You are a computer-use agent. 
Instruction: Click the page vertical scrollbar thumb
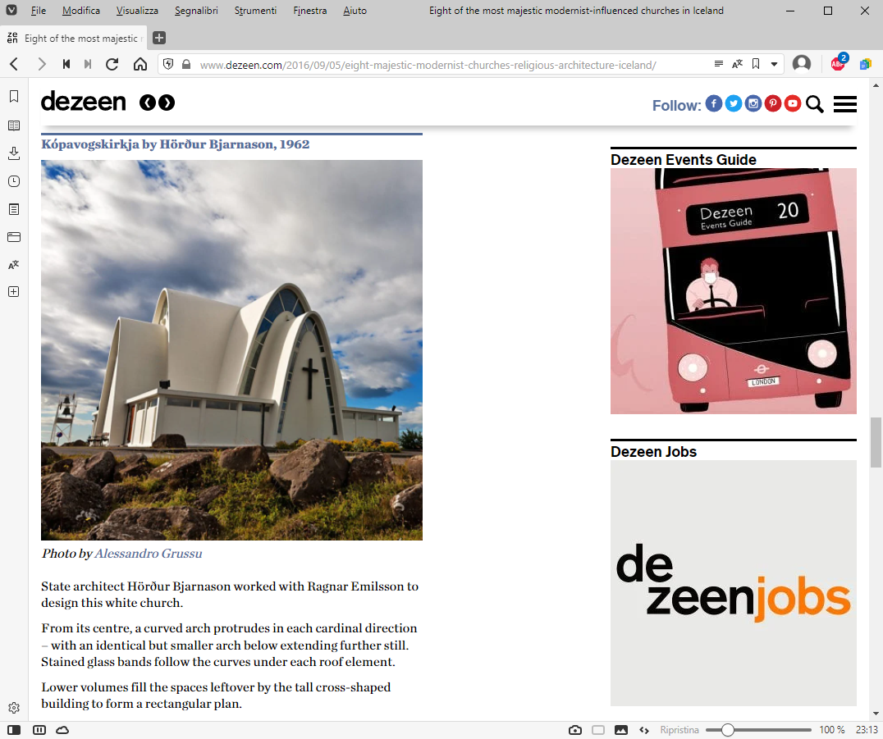click(x=876, y=442)
